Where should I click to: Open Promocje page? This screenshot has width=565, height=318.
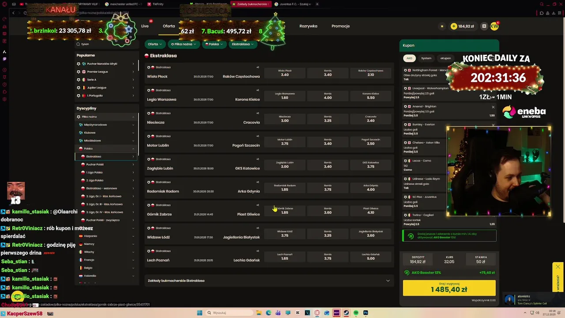click(340, 26)
